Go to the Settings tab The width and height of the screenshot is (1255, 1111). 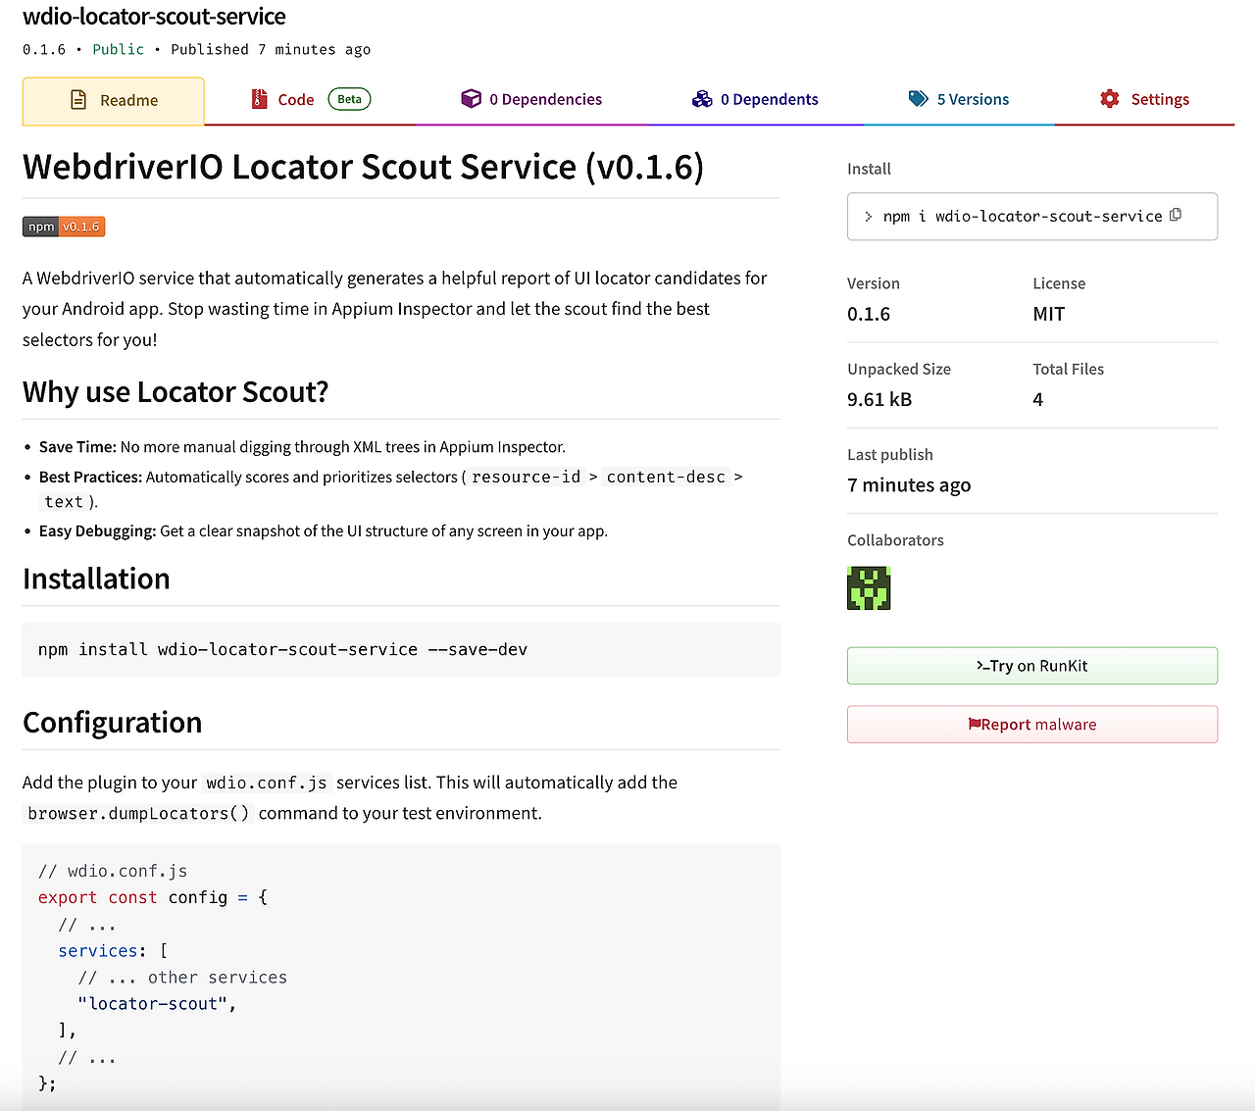[1144, 99]
